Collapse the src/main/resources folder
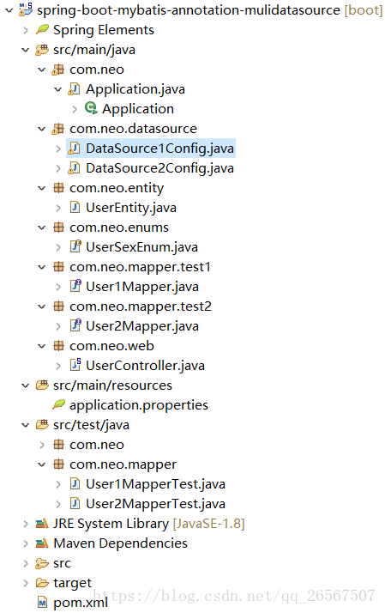This screenshot has height=613, width=385. click(26, 385)
